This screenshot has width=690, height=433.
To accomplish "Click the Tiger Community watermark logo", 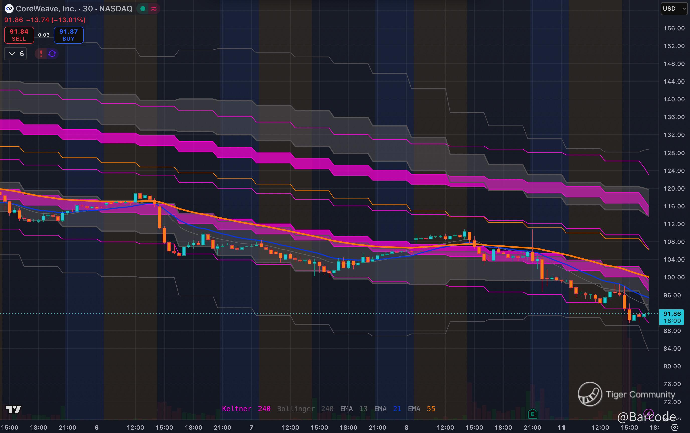I will coord(590,394).
